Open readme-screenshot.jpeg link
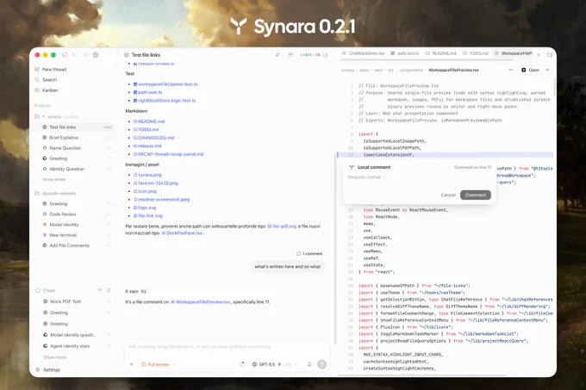The image size is (586, 390). tap(161, 200)
